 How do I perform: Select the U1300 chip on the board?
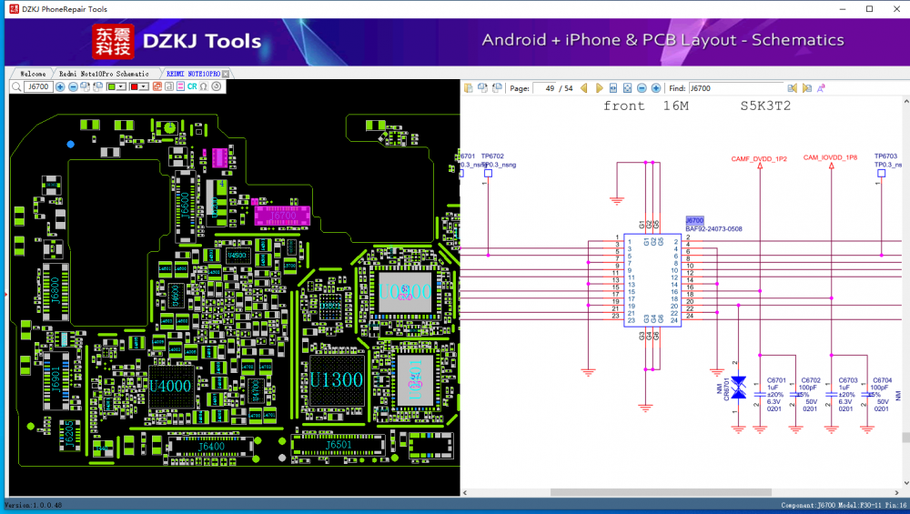335,379
